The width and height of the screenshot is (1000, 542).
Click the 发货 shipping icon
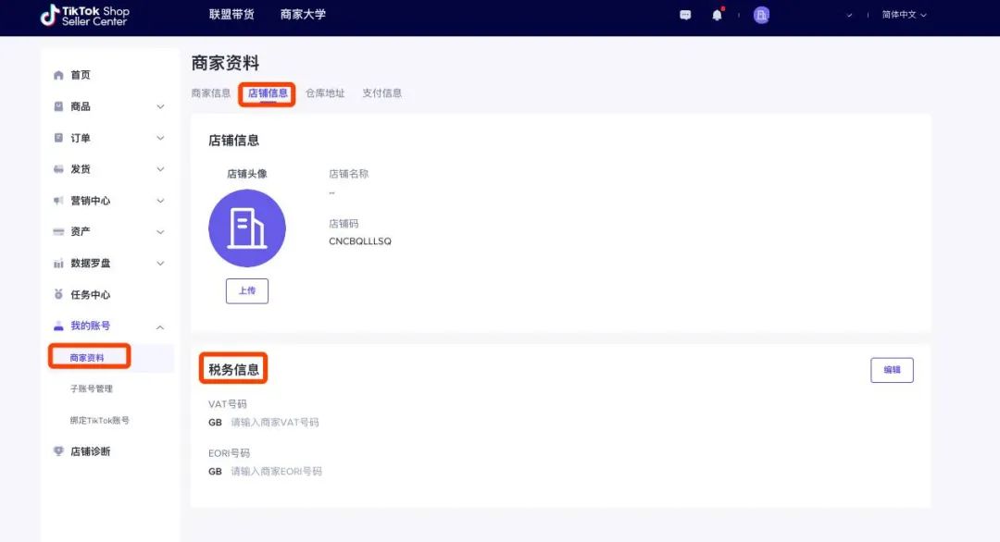[x=57, y=169]
